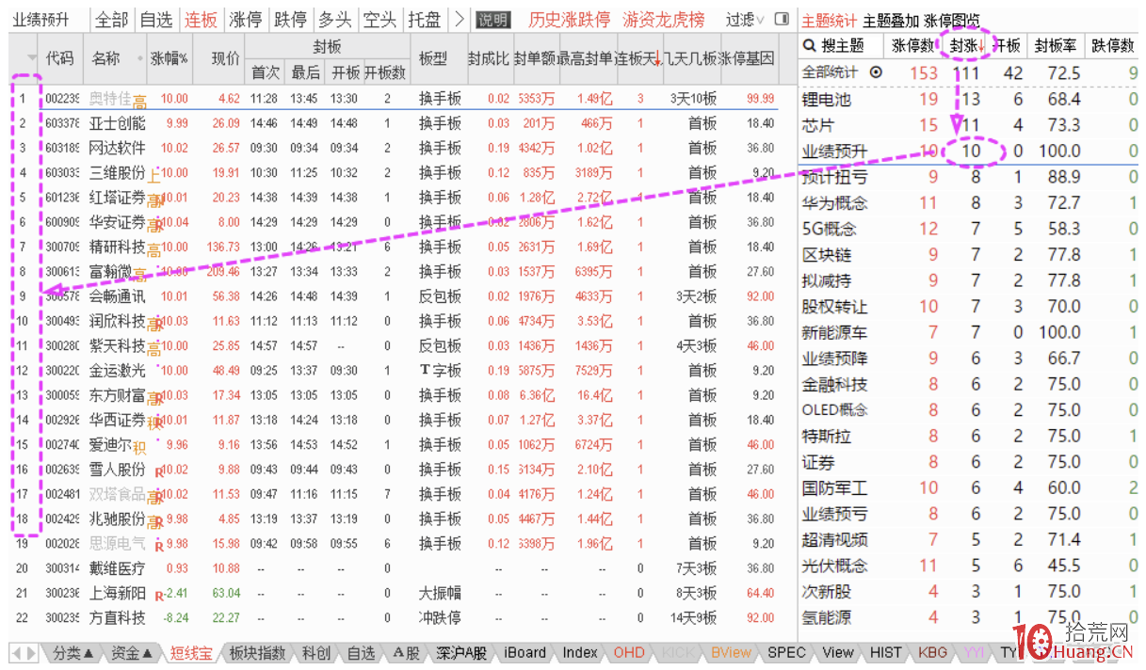The height and width of the screenshot is (670, 1146).
Task: Open the 历史涨跌停 link
Action: pos(569,20)
